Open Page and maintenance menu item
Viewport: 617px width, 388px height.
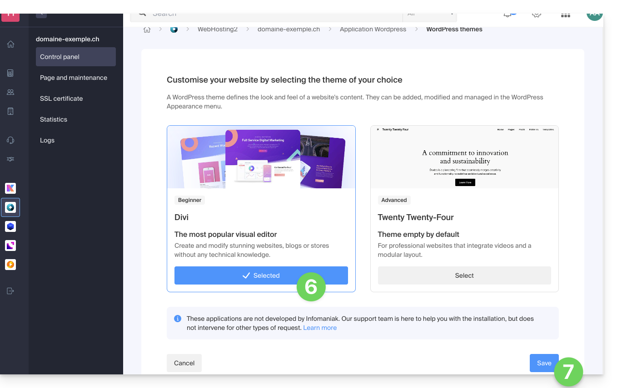coord(74,78)
